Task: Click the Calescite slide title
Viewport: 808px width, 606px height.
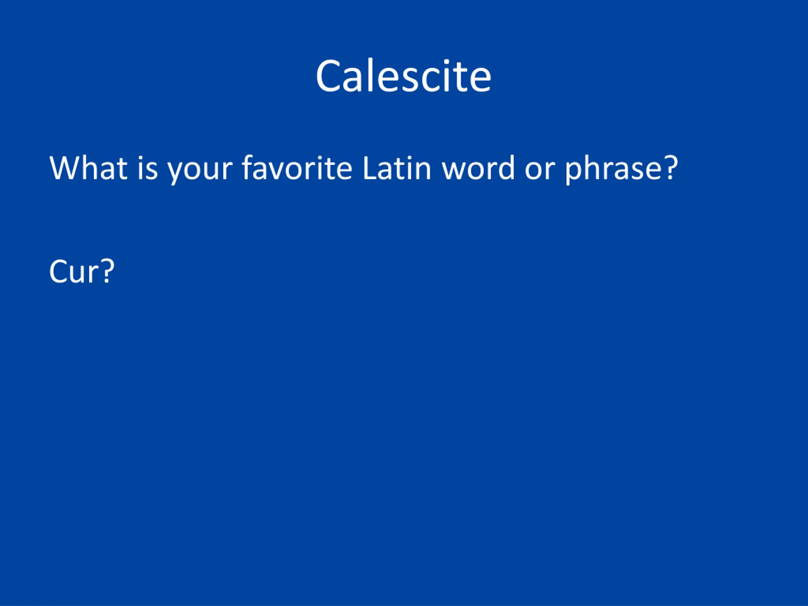Action: pos(404,76)
